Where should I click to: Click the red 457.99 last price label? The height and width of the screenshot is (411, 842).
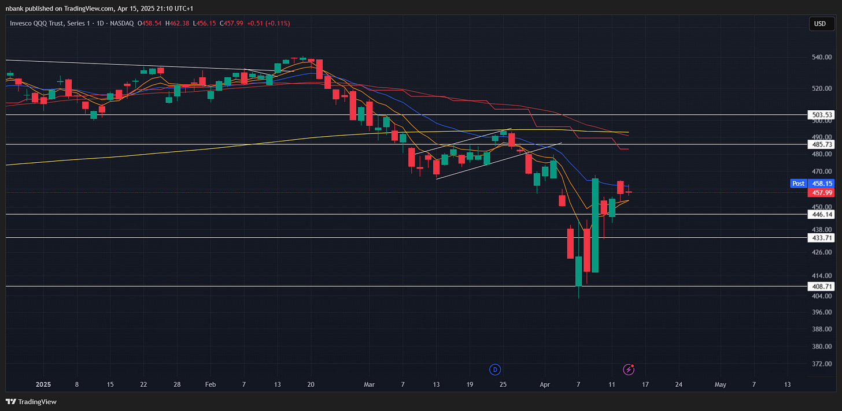point(821,192)
